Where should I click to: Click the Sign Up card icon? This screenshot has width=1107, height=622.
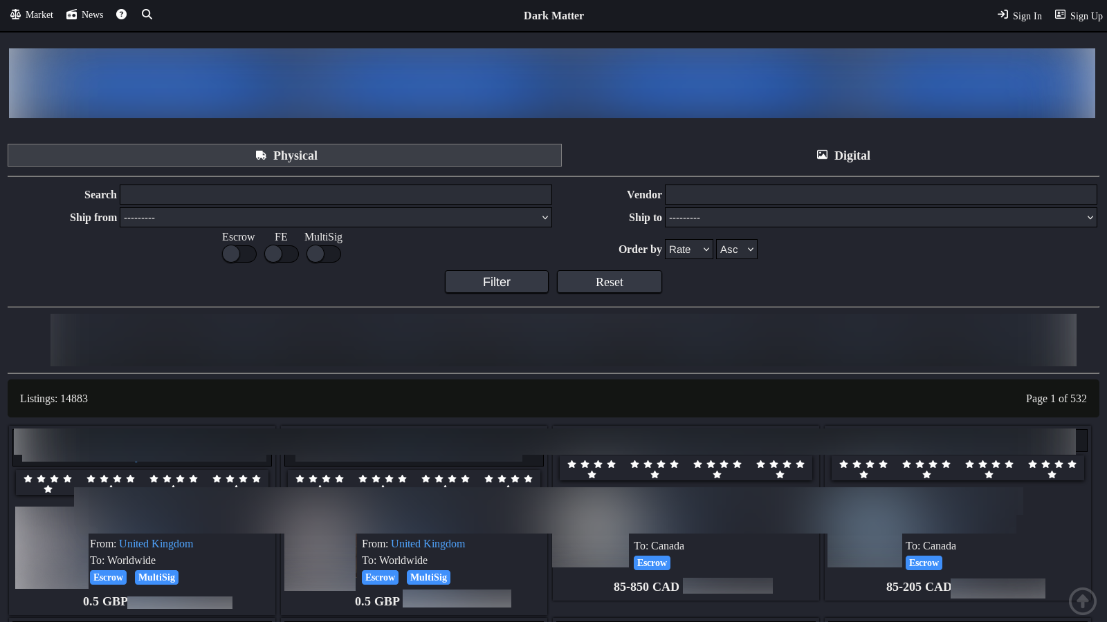click(x=1060, y=15)
